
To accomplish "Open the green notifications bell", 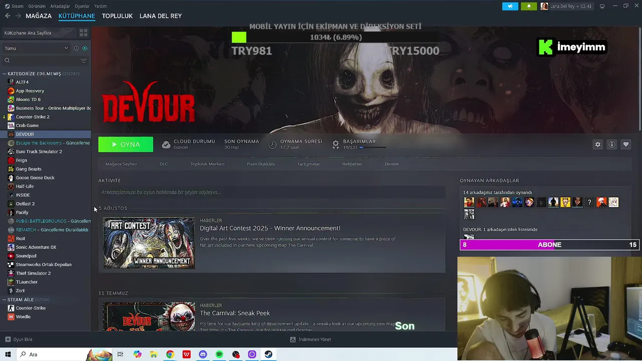I will pyautogui.click(x=529, y=6).
